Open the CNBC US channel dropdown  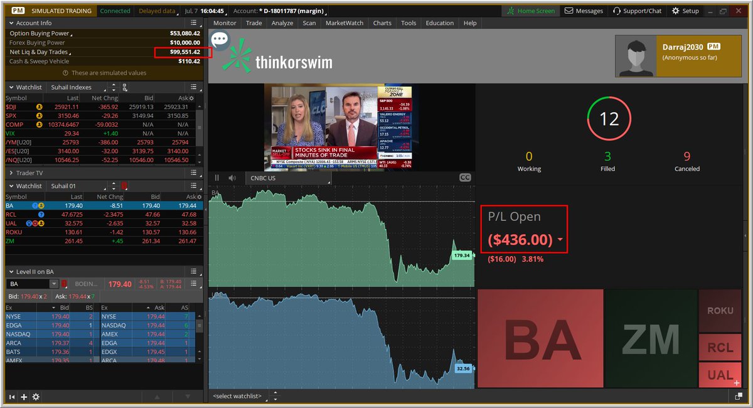(x=289, y=178)
